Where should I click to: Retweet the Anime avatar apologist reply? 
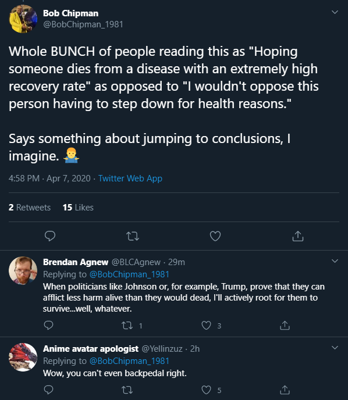(x=127, y=390)
